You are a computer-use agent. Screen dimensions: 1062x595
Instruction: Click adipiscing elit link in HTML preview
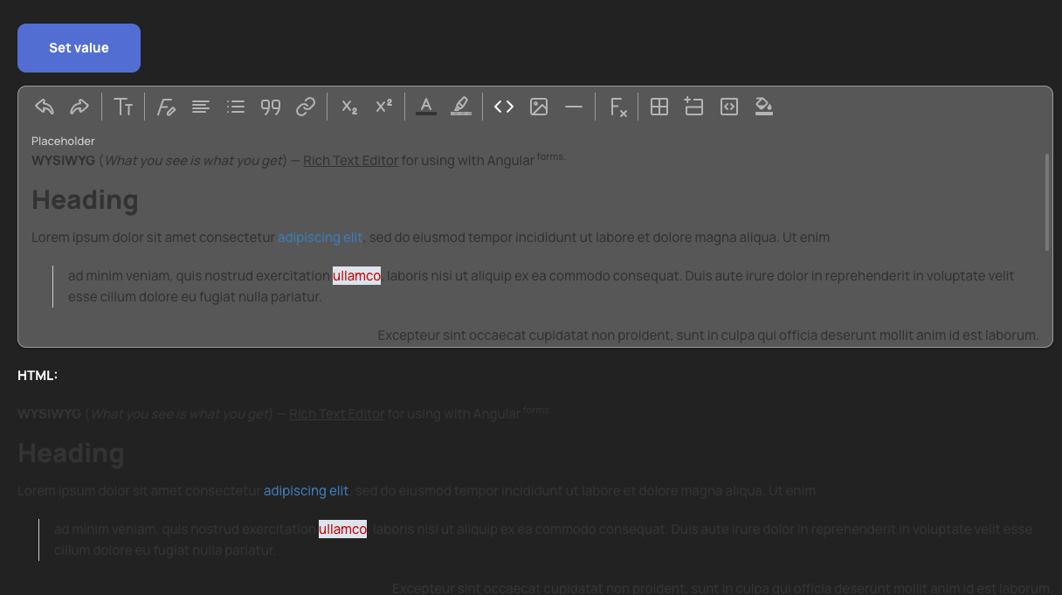point(306,491)
